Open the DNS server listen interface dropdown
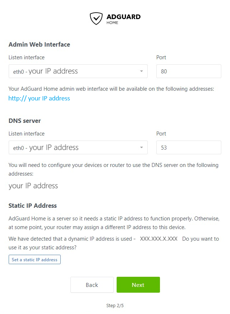Viewport: 230px width, 314px height. coord(78,147)
